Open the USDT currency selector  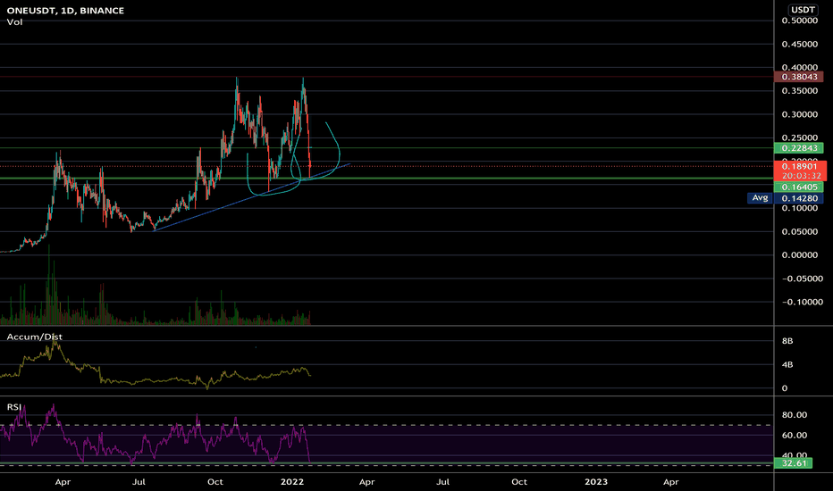pos(803,10)
